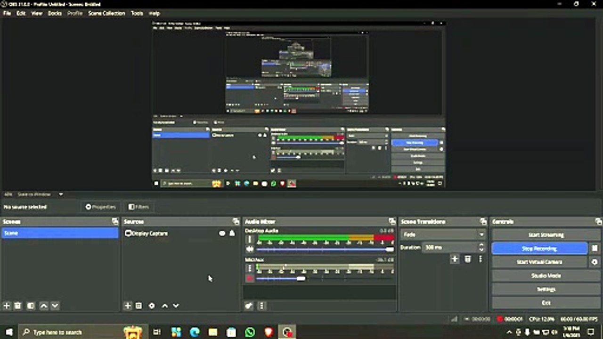Float the Scenes dock with its popout icon
The width and height of the screenshot is (603, 339).
point(115,221)
